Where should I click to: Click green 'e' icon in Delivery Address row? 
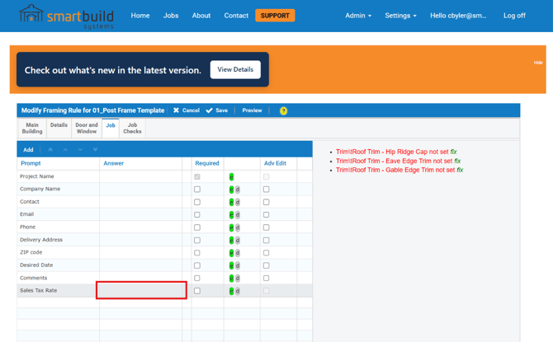coord(231,240)
